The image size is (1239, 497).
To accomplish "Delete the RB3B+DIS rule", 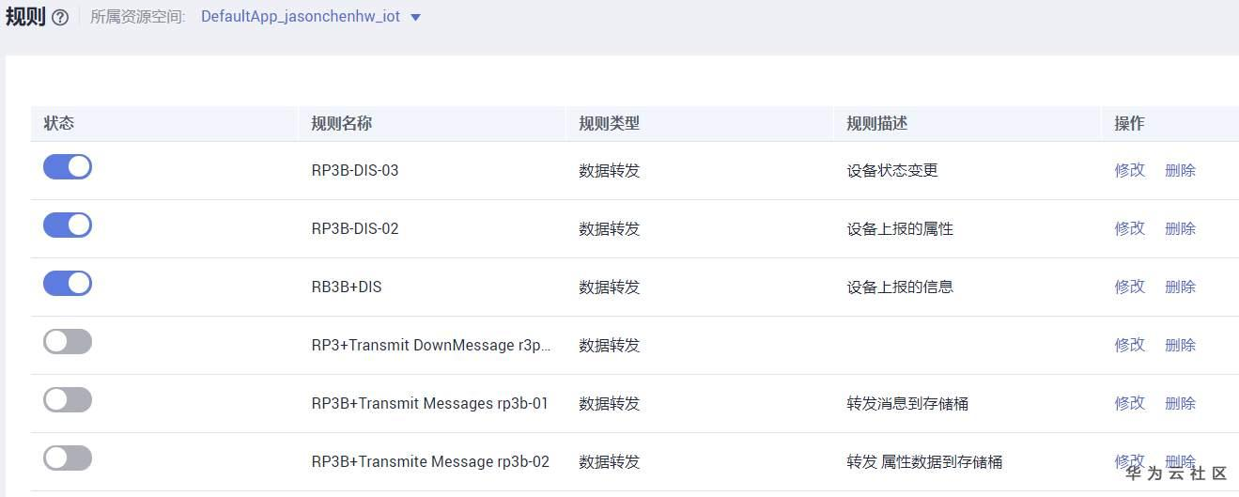I will [1180, 287].
